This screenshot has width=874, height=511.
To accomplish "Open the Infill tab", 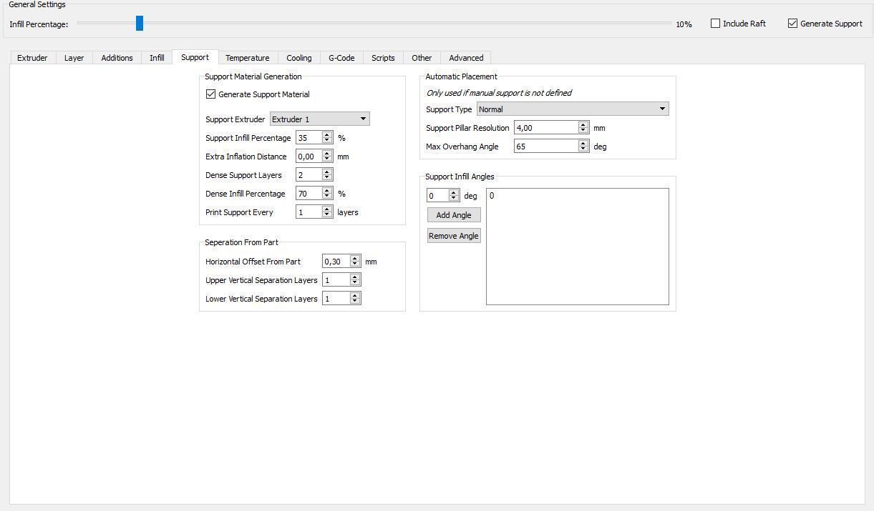I will [x=157, y=58].
